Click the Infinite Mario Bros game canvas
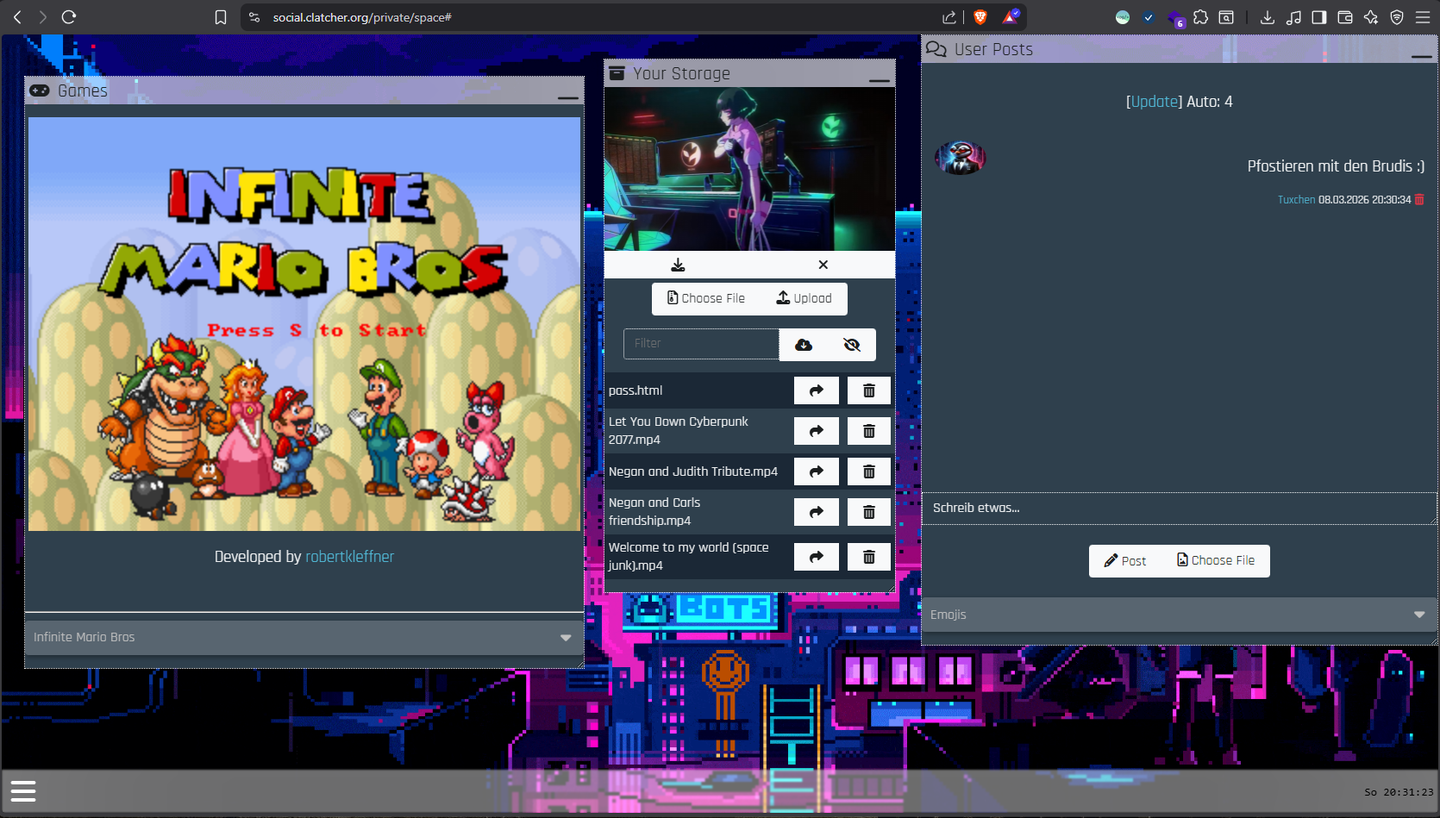The image size is (1440, 818). (304, 323)
